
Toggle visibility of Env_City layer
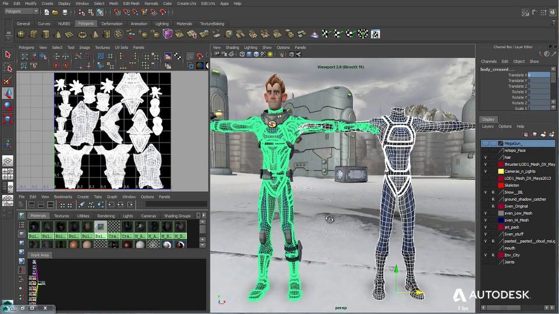pos(485,255)
